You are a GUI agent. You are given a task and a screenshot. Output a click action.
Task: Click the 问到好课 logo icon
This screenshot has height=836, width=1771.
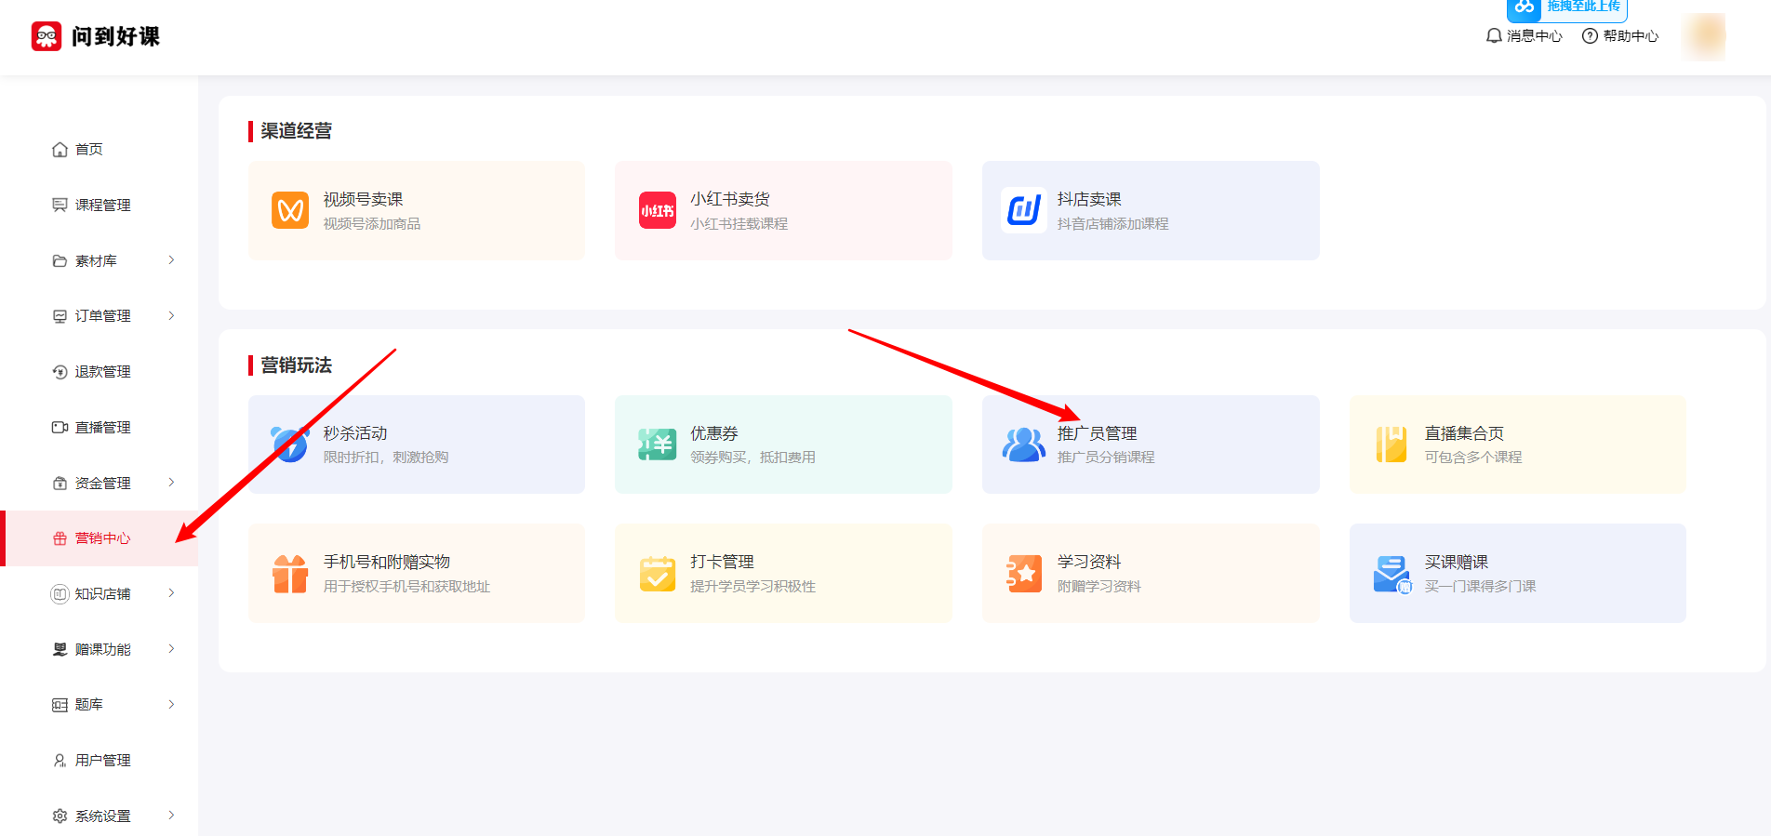47,36
